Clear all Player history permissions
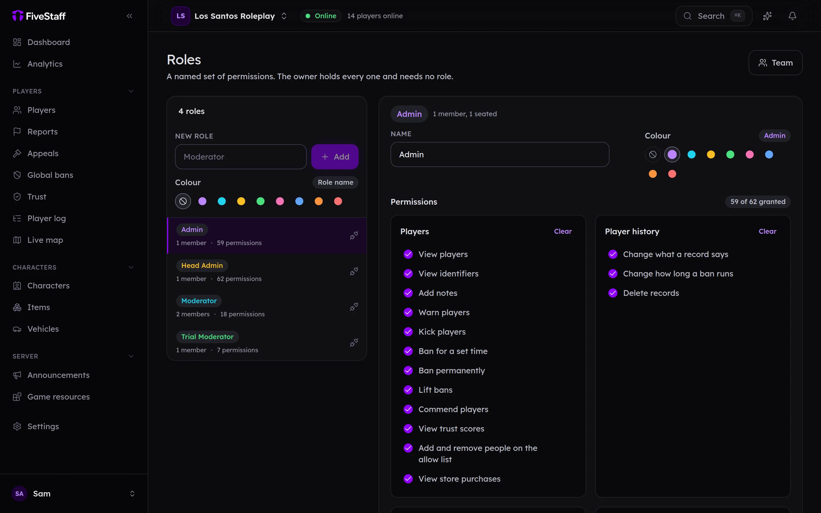This screenshot has height=513, width=821. point(767,231)
